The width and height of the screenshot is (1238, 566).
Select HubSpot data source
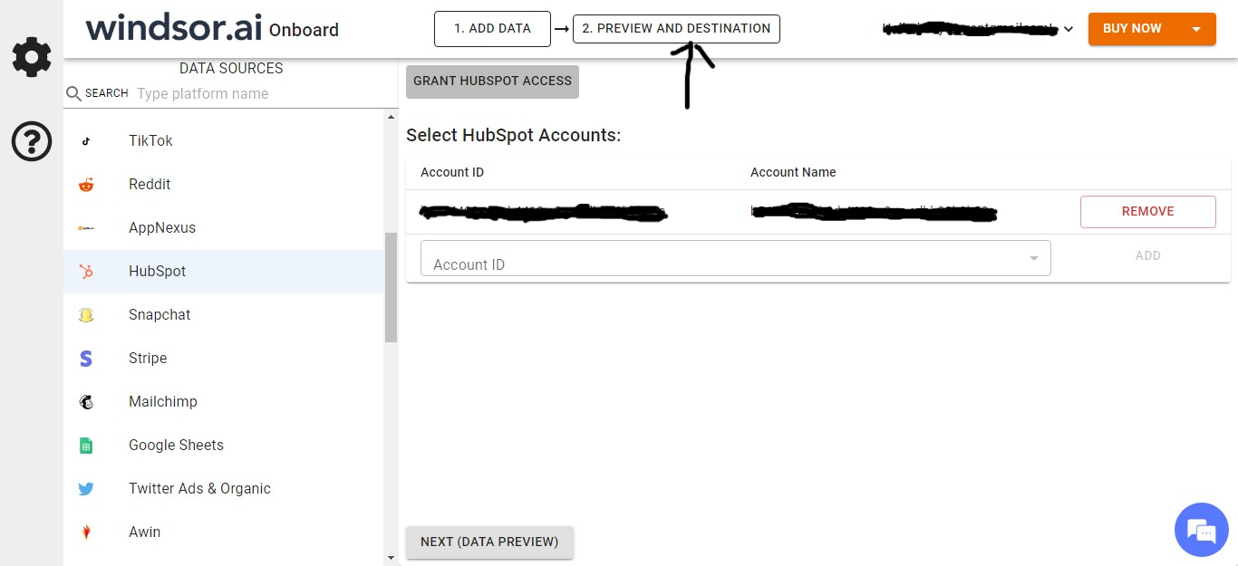tap(224, 272)
